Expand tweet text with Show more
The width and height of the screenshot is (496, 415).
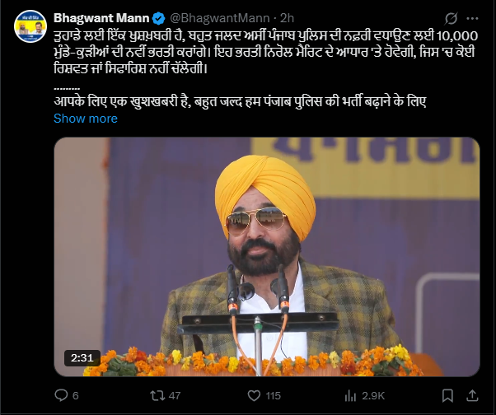tap(86, 119)
